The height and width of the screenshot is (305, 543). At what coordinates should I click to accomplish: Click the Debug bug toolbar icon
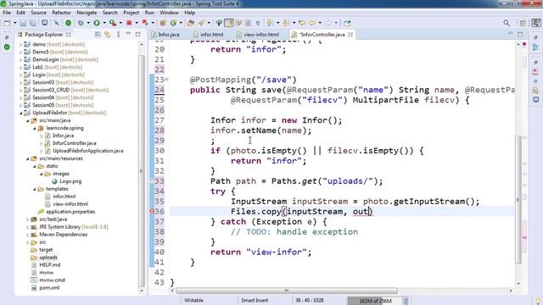(x=81, y=23)
